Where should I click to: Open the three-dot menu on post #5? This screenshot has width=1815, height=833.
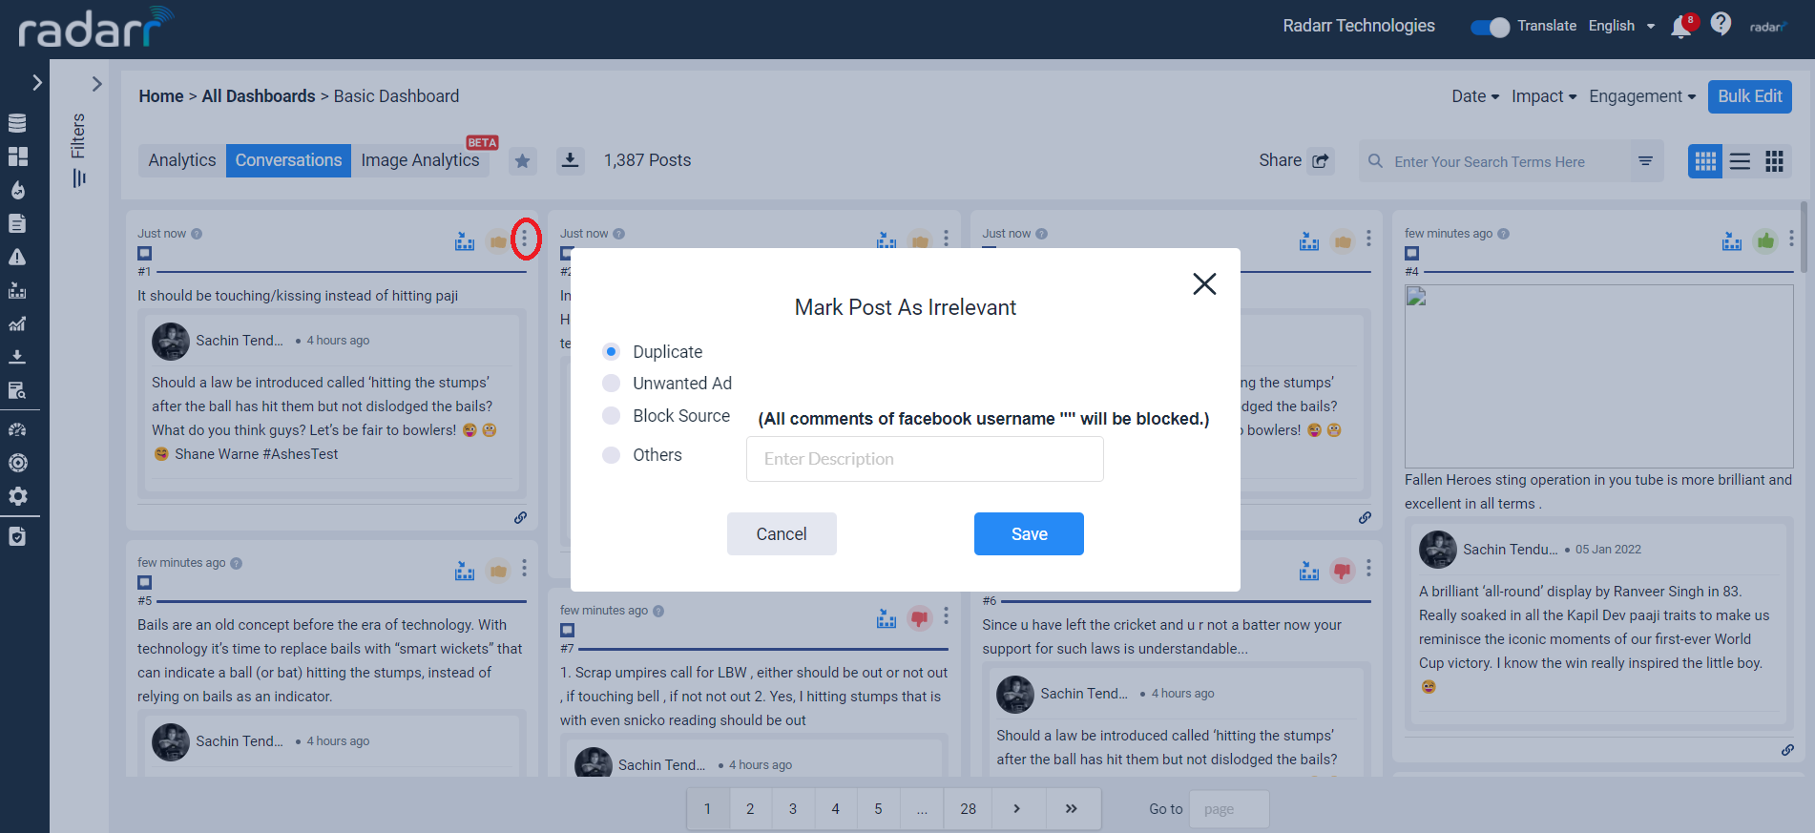point(524,569)
